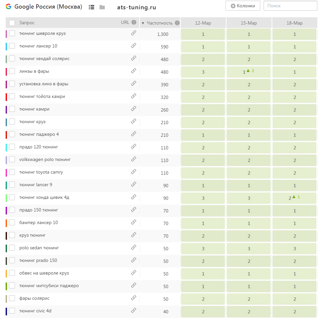This screenshot has width=320, height=318.
Task: Click the тюнинг митсубиси паджеро query text
Action: pyautogui.click(x=49, y=286)
